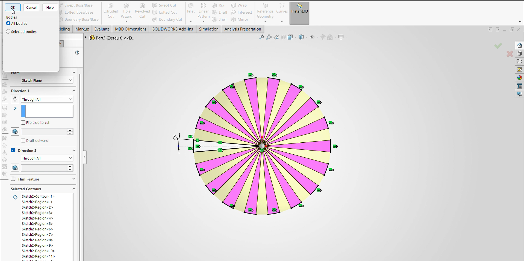Image resolution: width=524 pixels, height=261 pixels.
Task: Click the Instant3D toolbar button
Action: click(x=299, y=13)
